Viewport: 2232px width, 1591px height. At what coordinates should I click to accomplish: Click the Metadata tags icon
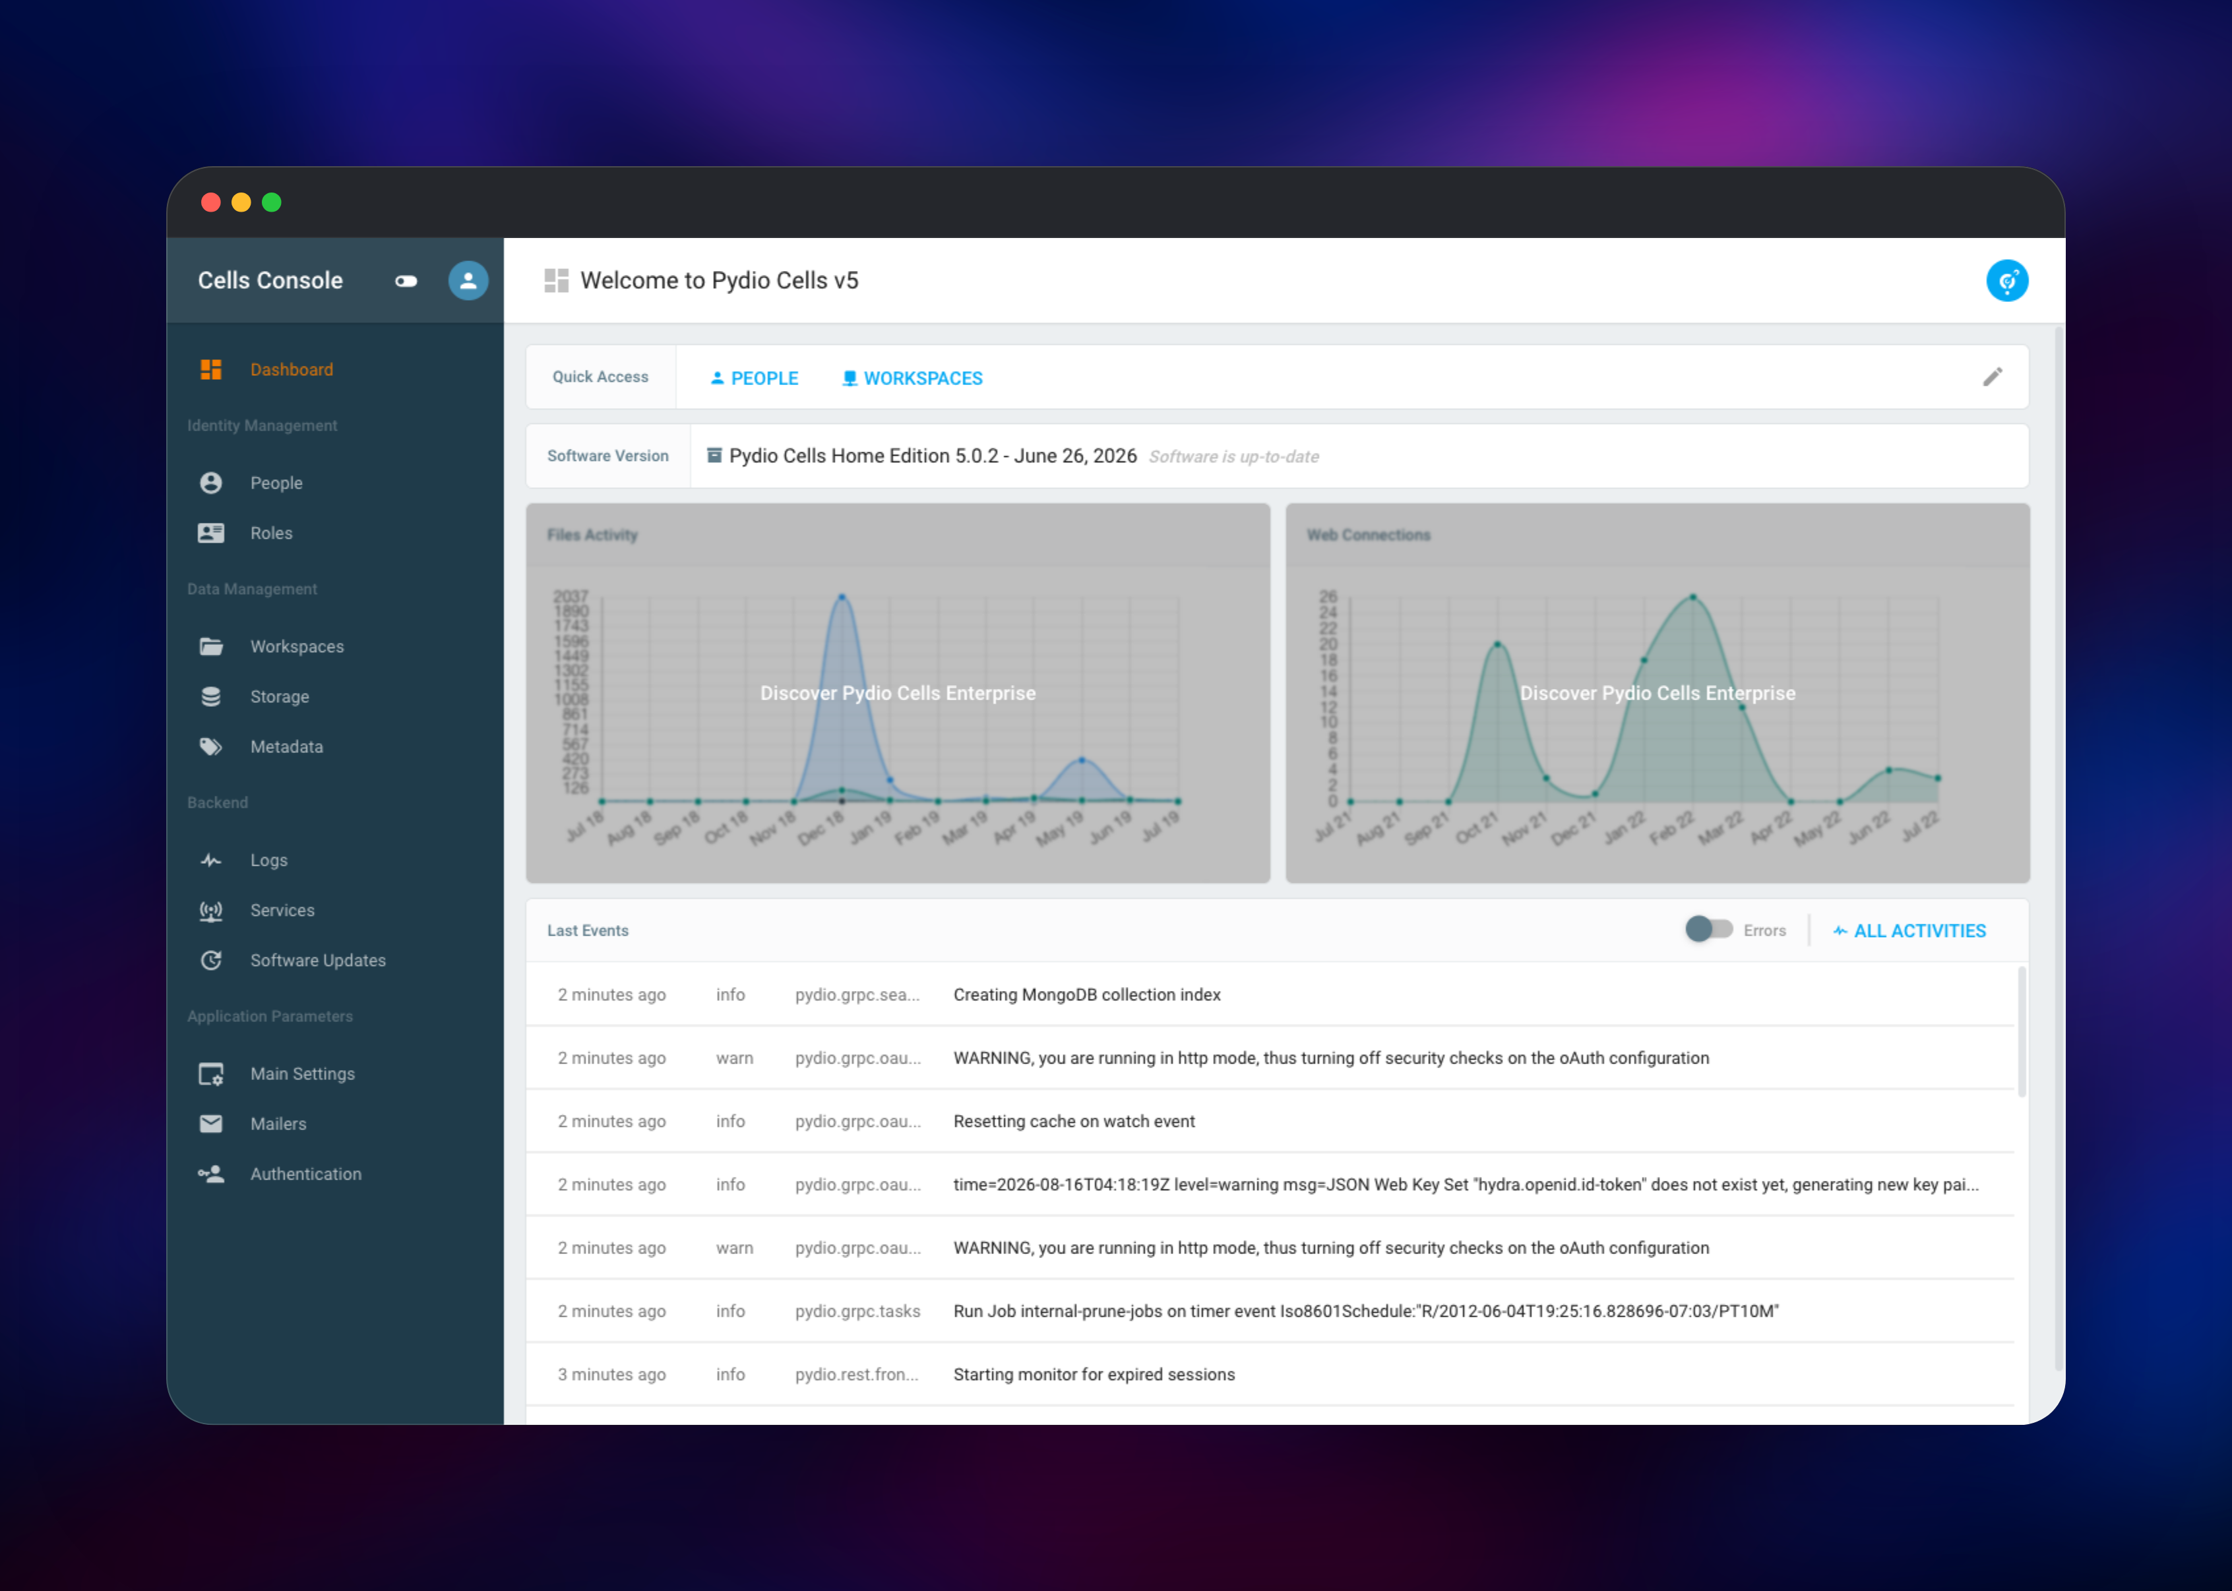[210, 746]
